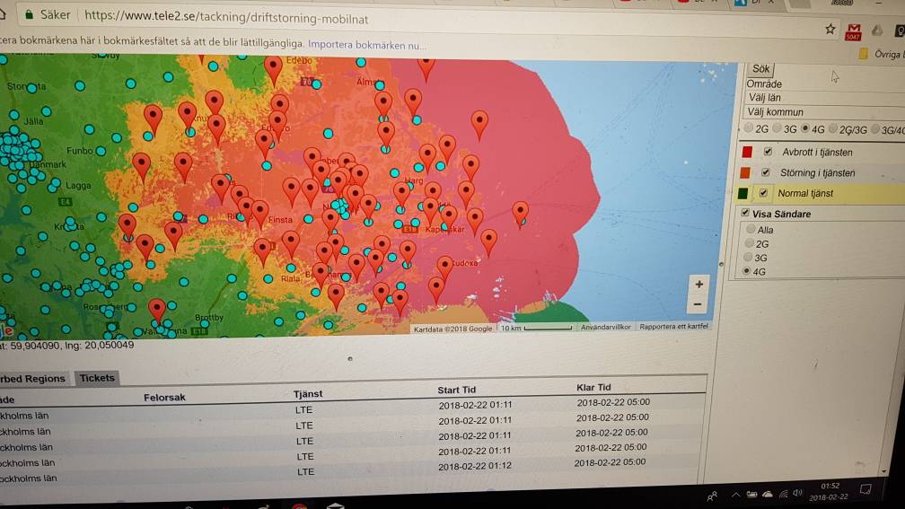905x509 pixels.
Task: Switch to the Tickets tab
Action: pyautogui.click(x=97, y=378)
